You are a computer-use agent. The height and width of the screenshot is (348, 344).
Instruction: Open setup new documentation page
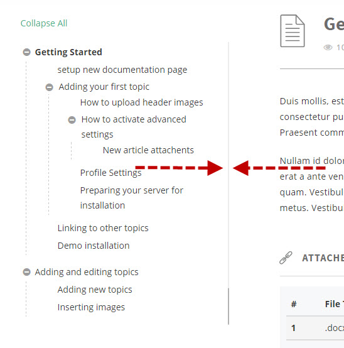122,70
